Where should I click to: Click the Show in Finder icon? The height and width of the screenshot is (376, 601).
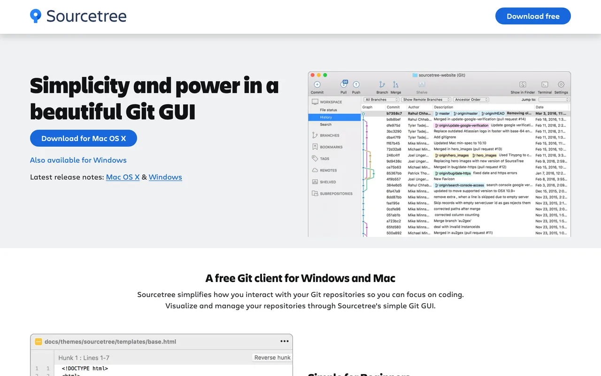(x=523, y=85)
